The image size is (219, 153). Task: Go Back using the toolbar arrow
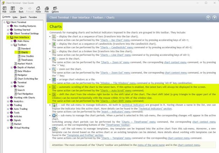(x=21, y=10)
